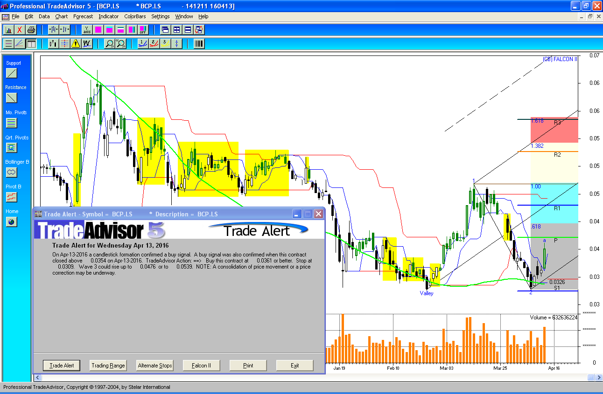This screenshot has height=394, width=603.
Task: Click the dotted lines with red arrows icon
Action: 65,44
